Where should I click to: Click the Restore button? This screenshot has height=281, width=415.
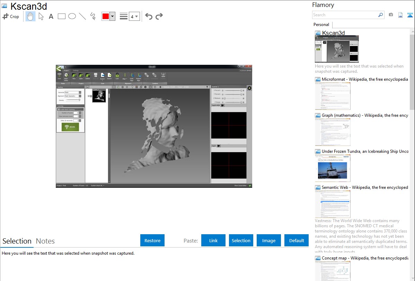pos(152,240)
